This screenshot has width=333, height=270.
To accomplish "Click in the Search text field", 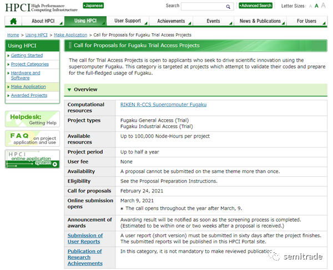I will [x=203, y=7].
